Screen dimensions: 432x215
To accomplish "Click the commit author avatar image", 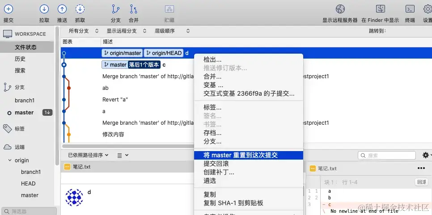I will [x=74, y=198].
